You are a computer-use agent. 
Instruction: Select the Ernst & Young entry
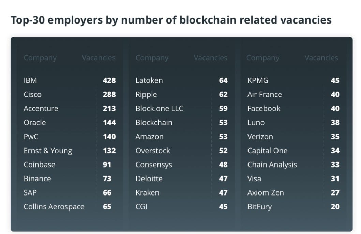(x=48, y=151)
